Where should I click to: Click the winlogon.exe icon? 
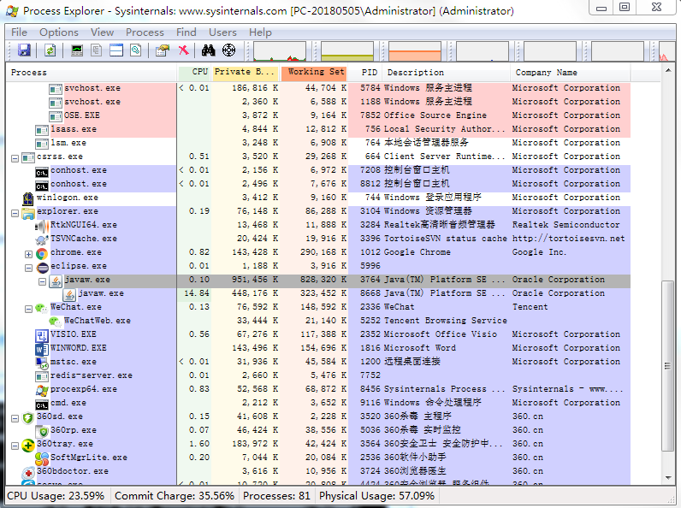click(x=28, y=198)
